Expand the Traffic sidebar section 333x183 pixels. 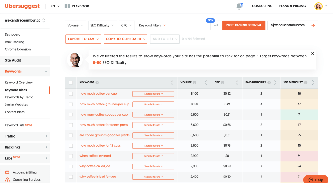click(x=25, y=136)
